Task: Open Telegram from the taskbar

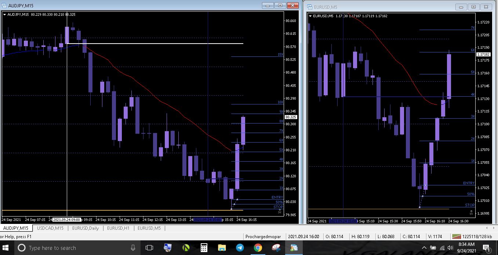Action: tap(240, 248)
